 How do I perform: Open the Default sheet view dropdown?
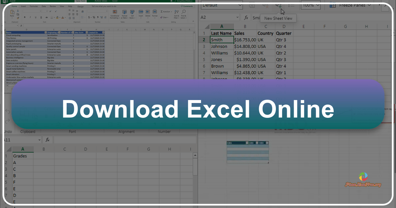click(x=221, y=6)
